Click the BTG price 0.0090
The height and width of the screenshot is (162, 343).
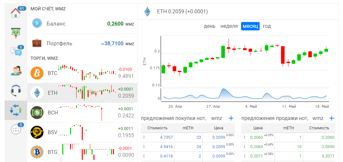click(126, 155)
